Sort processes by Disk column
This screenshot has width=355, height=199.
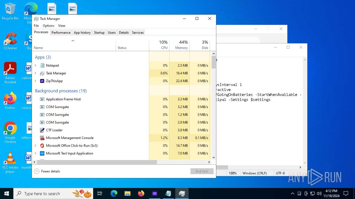coord(200,45)
